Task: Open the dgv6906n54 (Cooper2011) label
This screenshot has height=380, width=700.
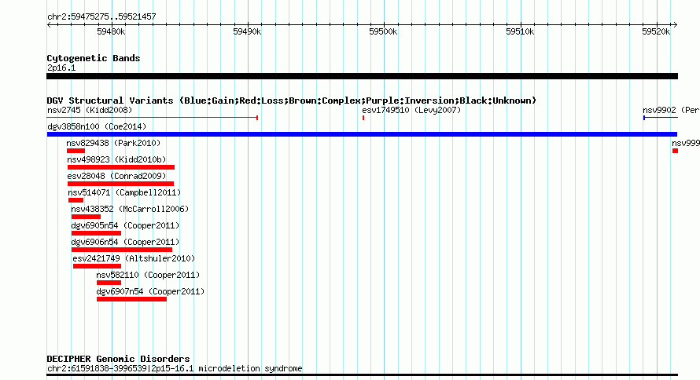Action: [125, 242]
